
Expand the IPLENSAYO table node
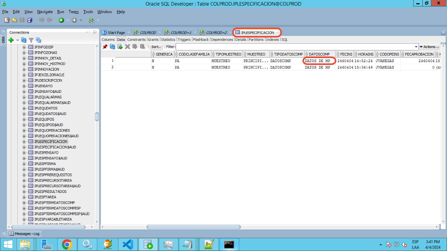click(x=24, y=86)
